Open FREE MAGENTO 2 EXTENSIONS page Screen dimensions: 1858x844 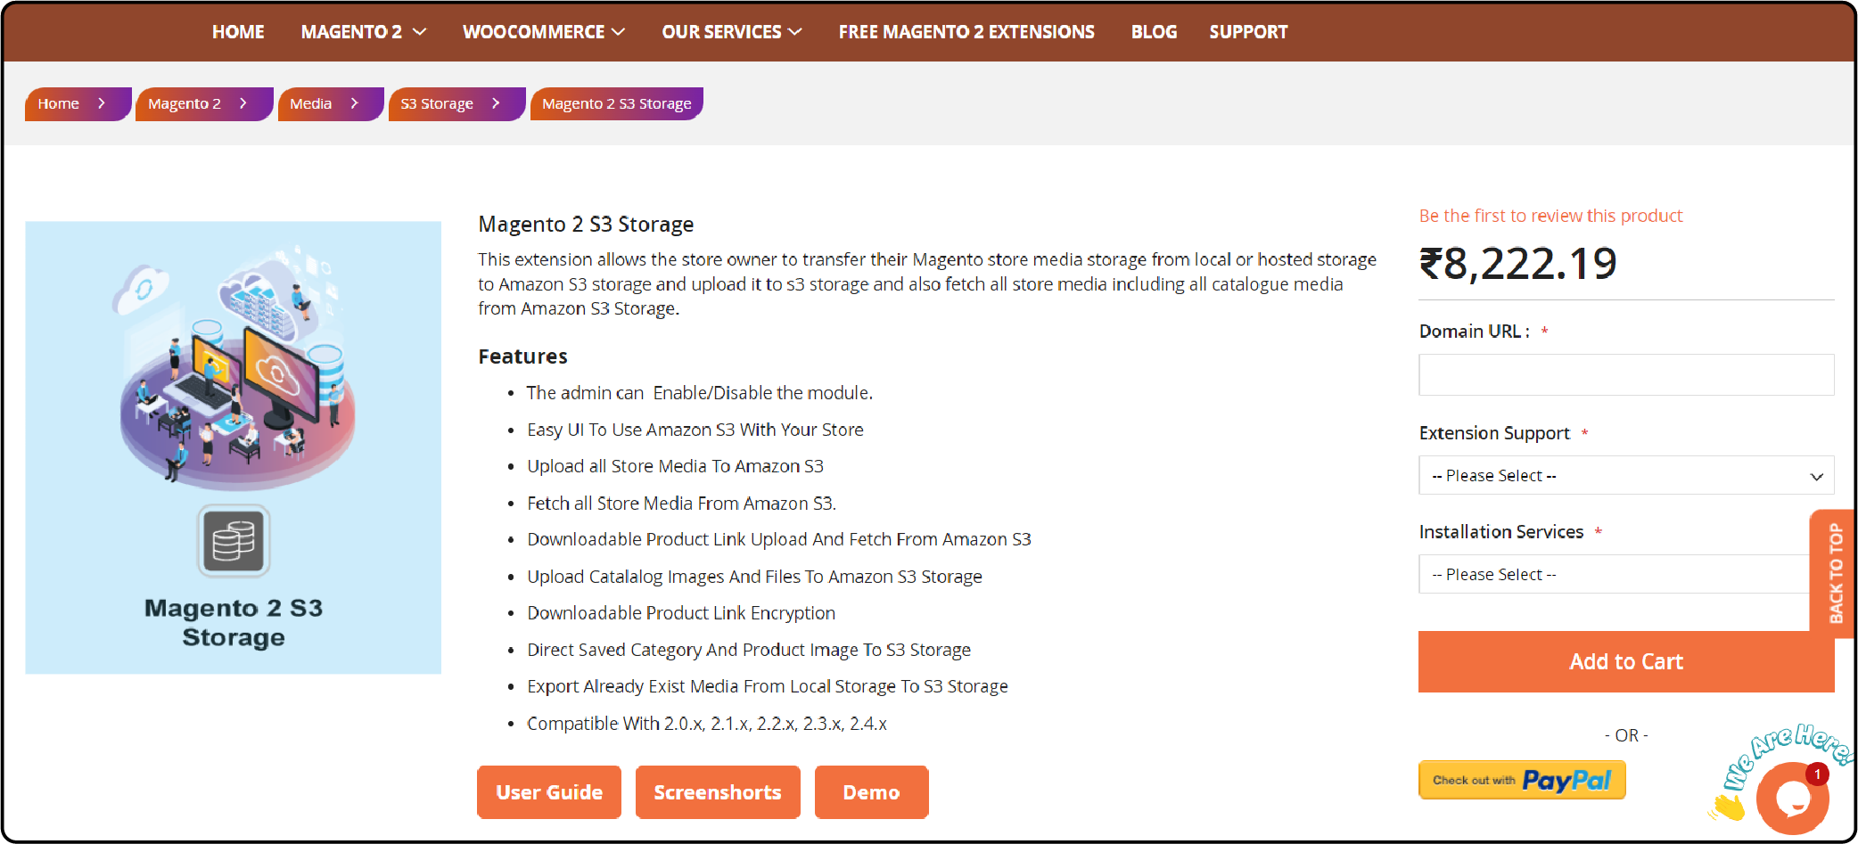coord(966,32)
